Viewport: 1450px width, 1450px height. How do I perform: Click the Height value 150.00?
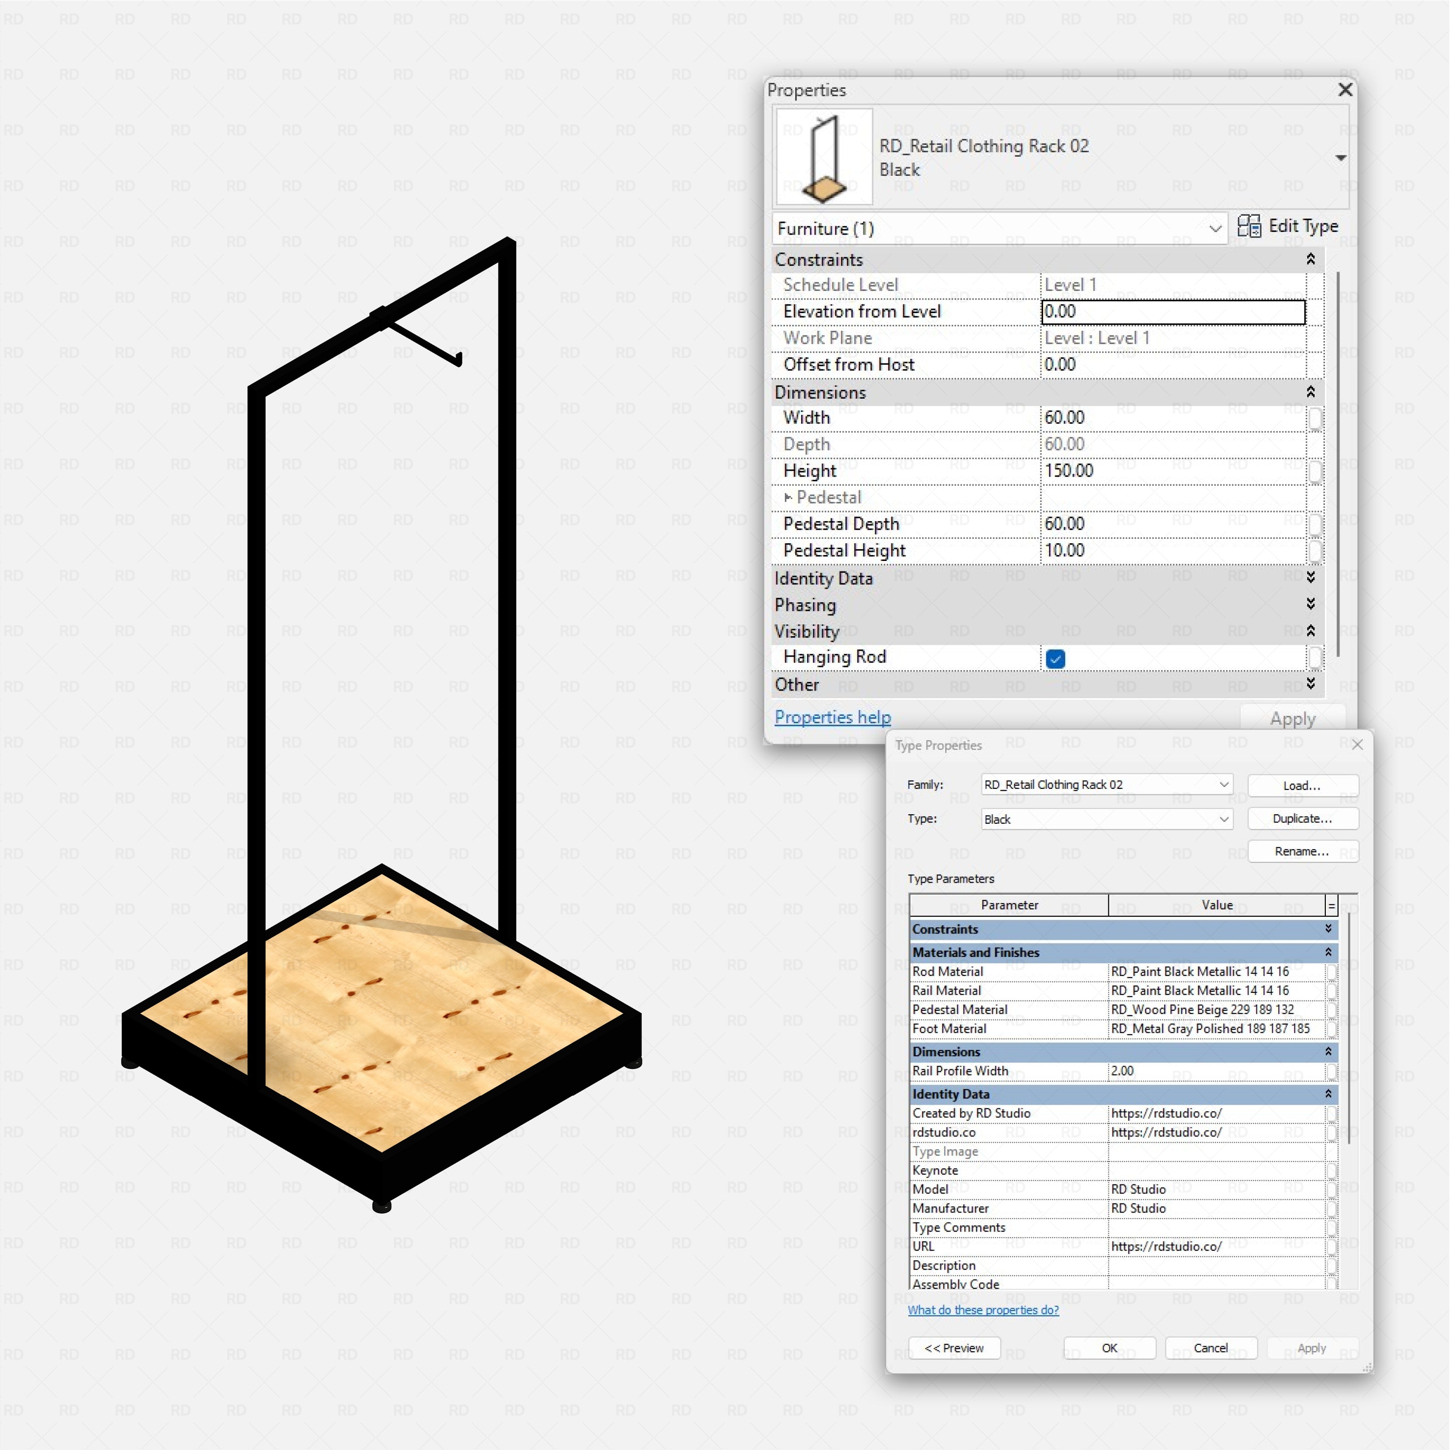[1173, 471]
